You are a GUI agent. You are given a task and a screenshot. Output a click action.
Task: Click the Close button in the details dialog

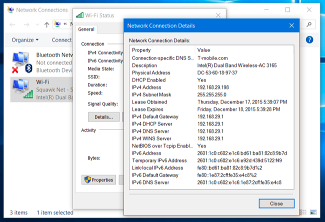(x=276, y=203)
